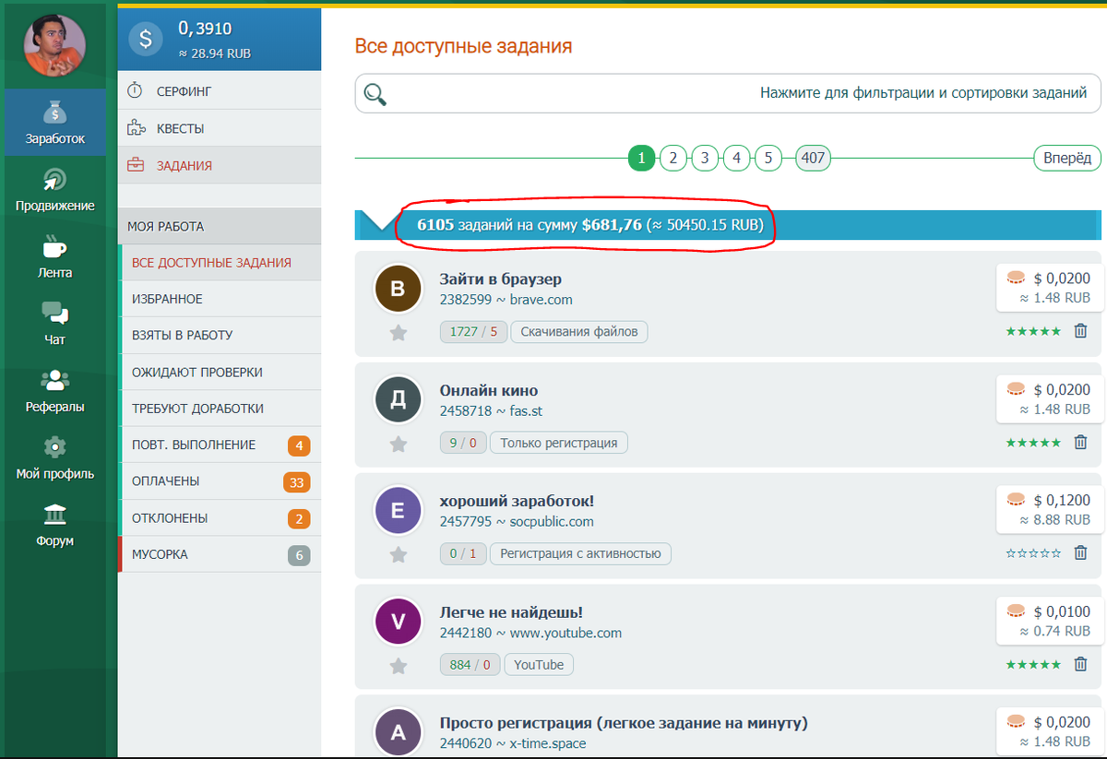Select ЗАДАНИЯ menu item
The image size is (1107, 759).
pos(220,165)
